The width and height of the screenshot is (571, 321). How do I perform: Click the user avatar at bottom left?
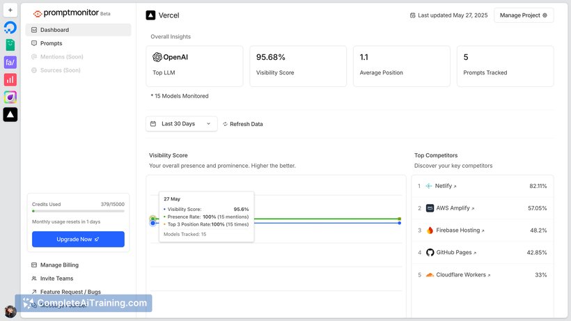pos(10,311)
